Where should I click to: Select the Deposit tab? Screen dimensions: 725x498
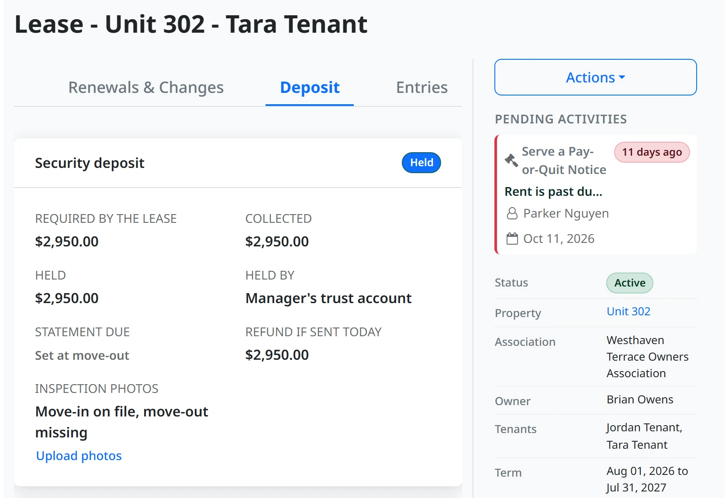click(310, 87)
